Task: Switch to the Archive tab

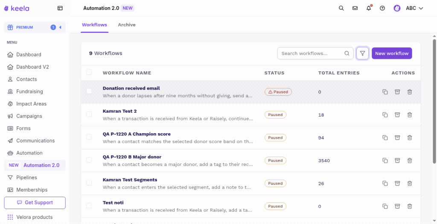Action: tap(126, 25)
